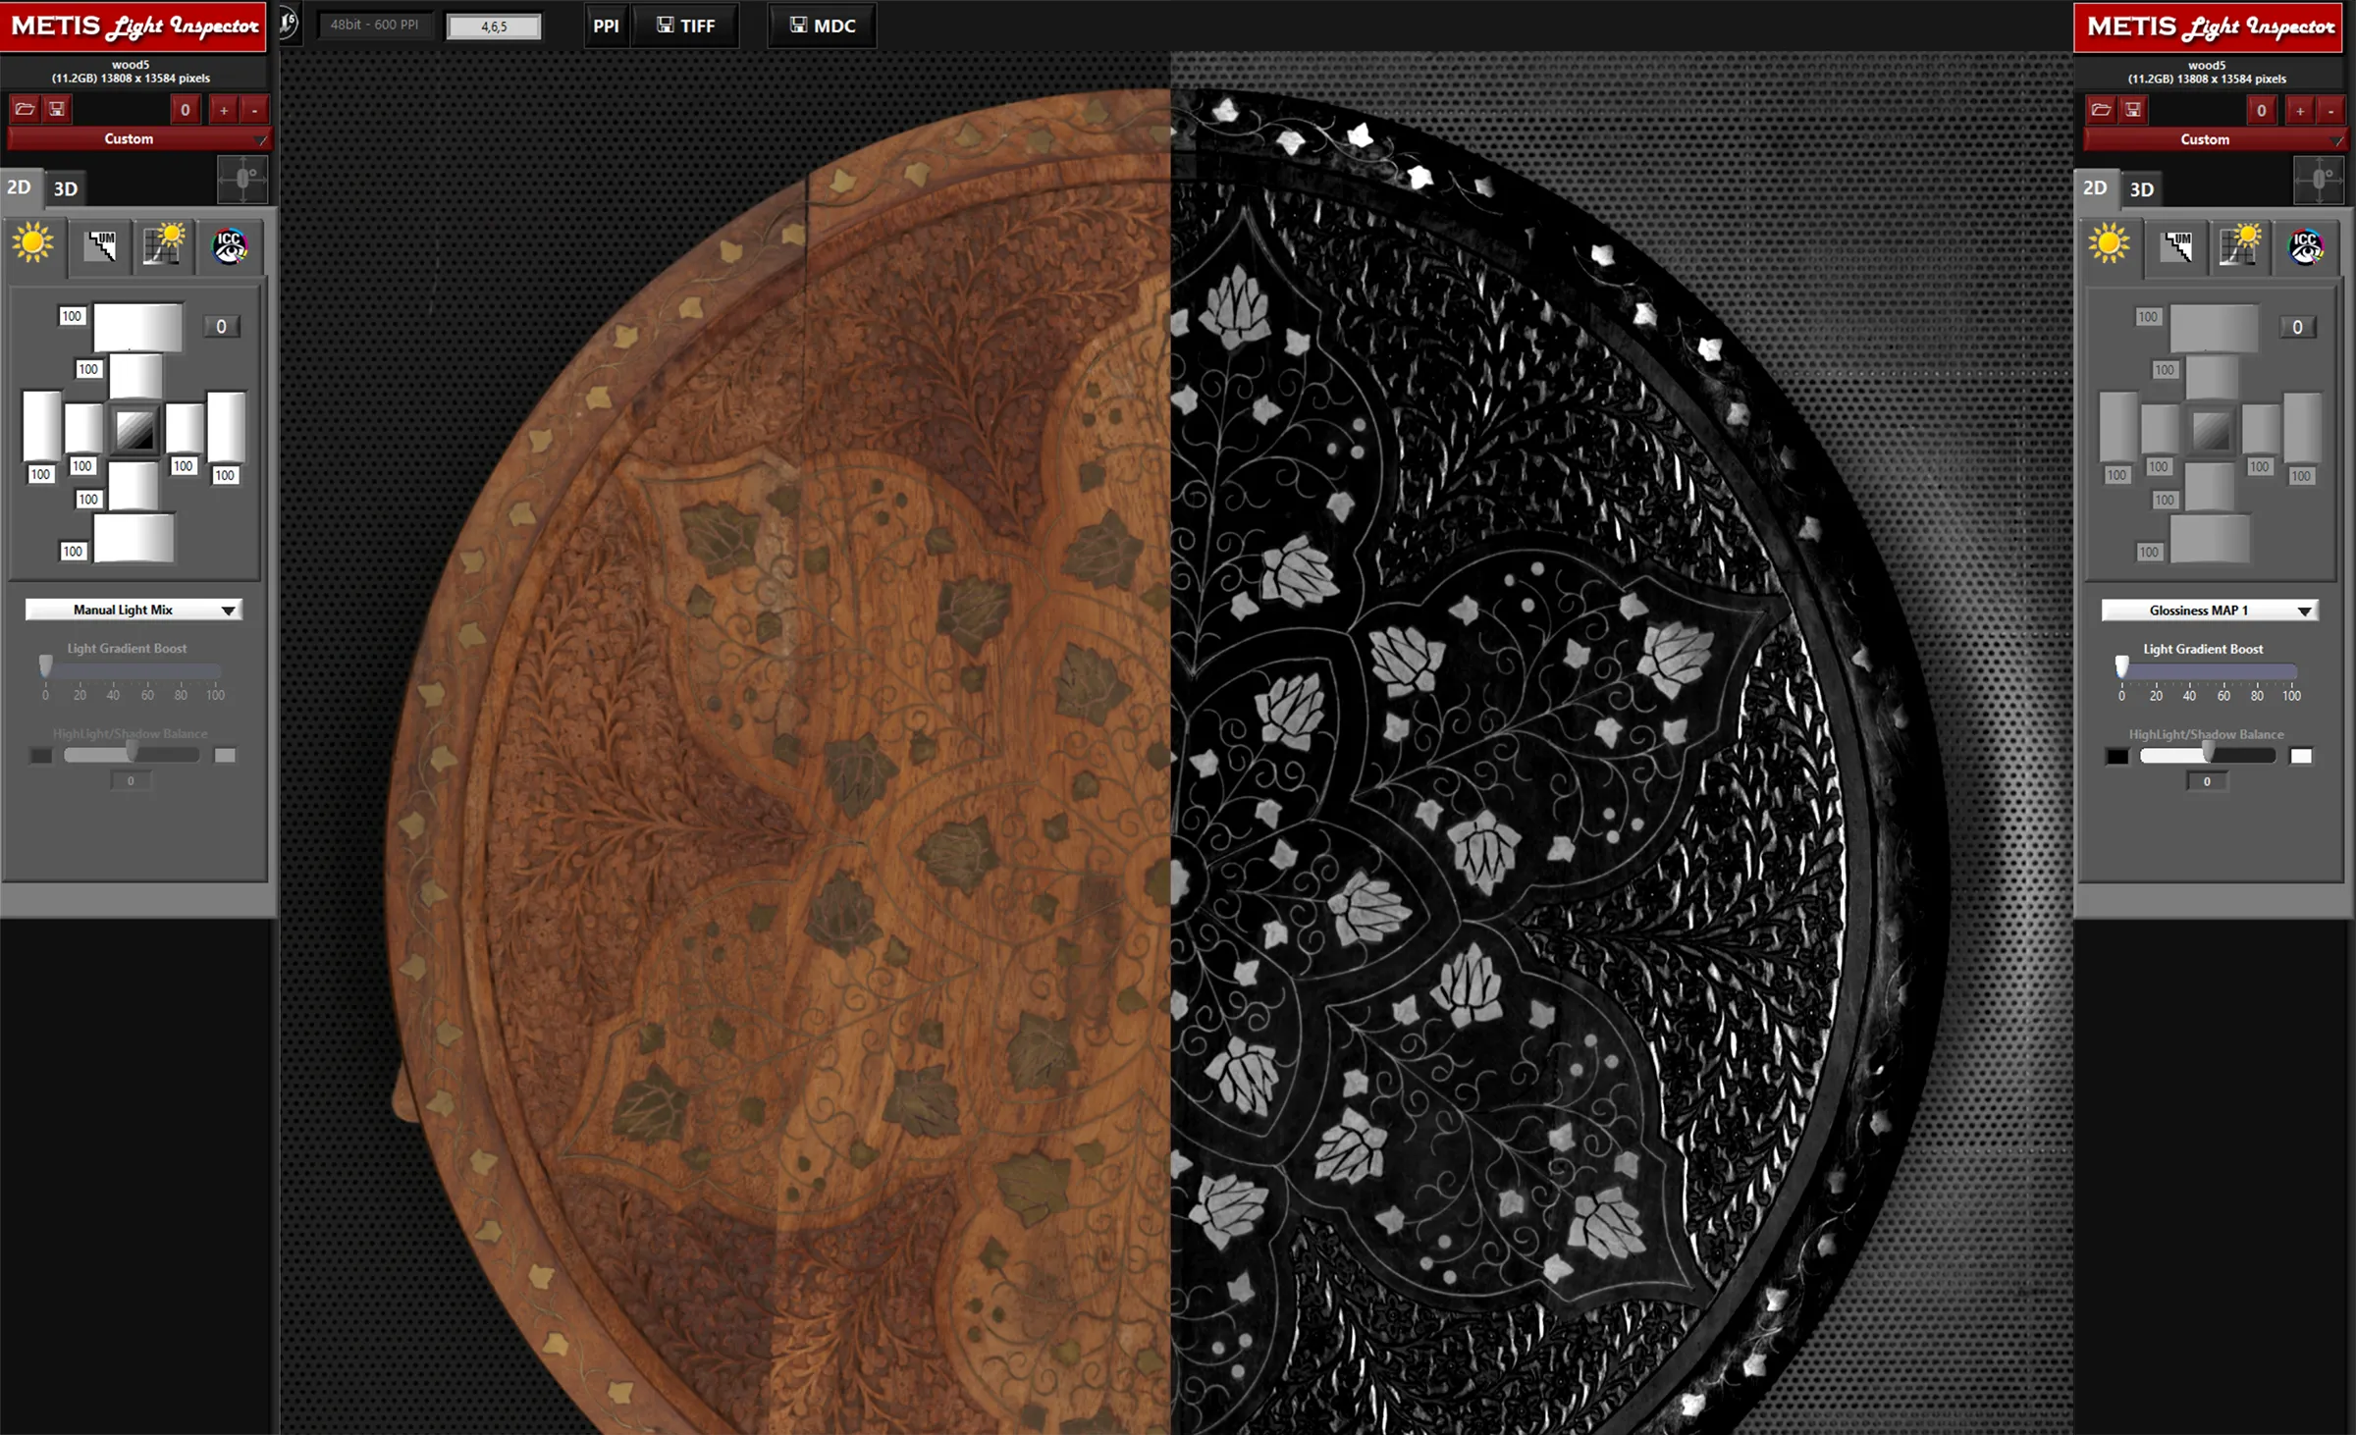Toggle the upper inner light tile in left panel

click(135, 376)
